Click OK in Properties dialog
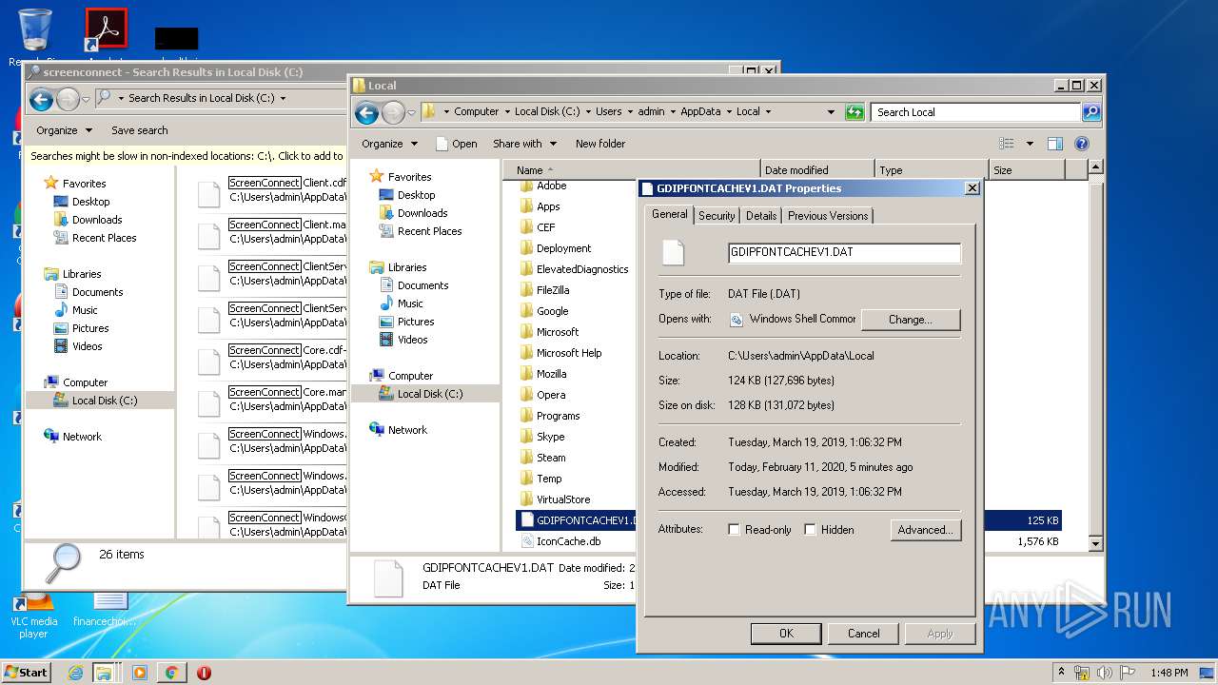 click(786, 634)
